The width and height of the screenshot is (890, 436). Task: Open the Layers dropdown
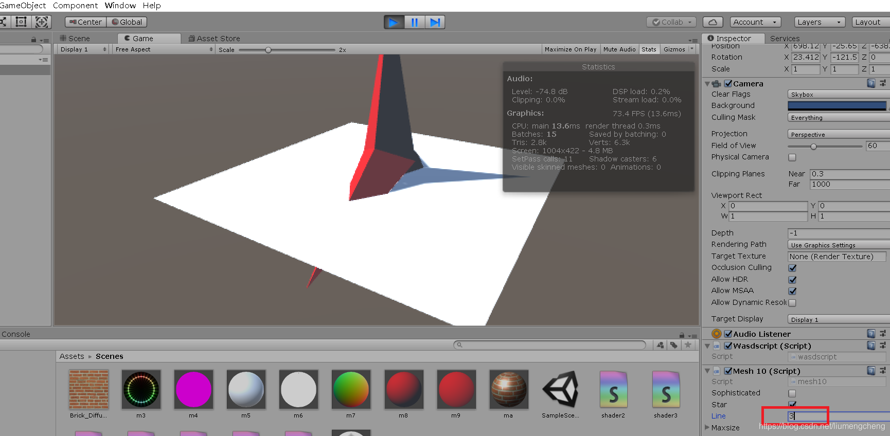pos(820,22)
